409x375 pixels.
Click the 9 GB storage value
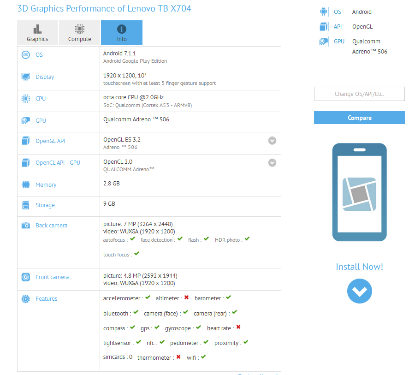click(x=109, y=204)
